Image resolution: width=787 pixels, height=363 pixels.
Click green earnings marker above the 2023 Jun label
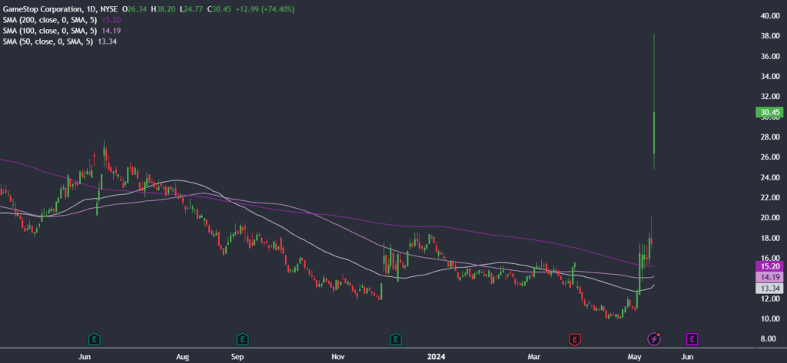pyautogui.click(x=94, y=339)
